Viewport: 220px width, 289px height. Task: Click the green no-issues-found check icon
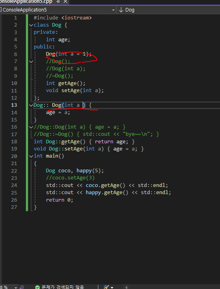point(37,287)
